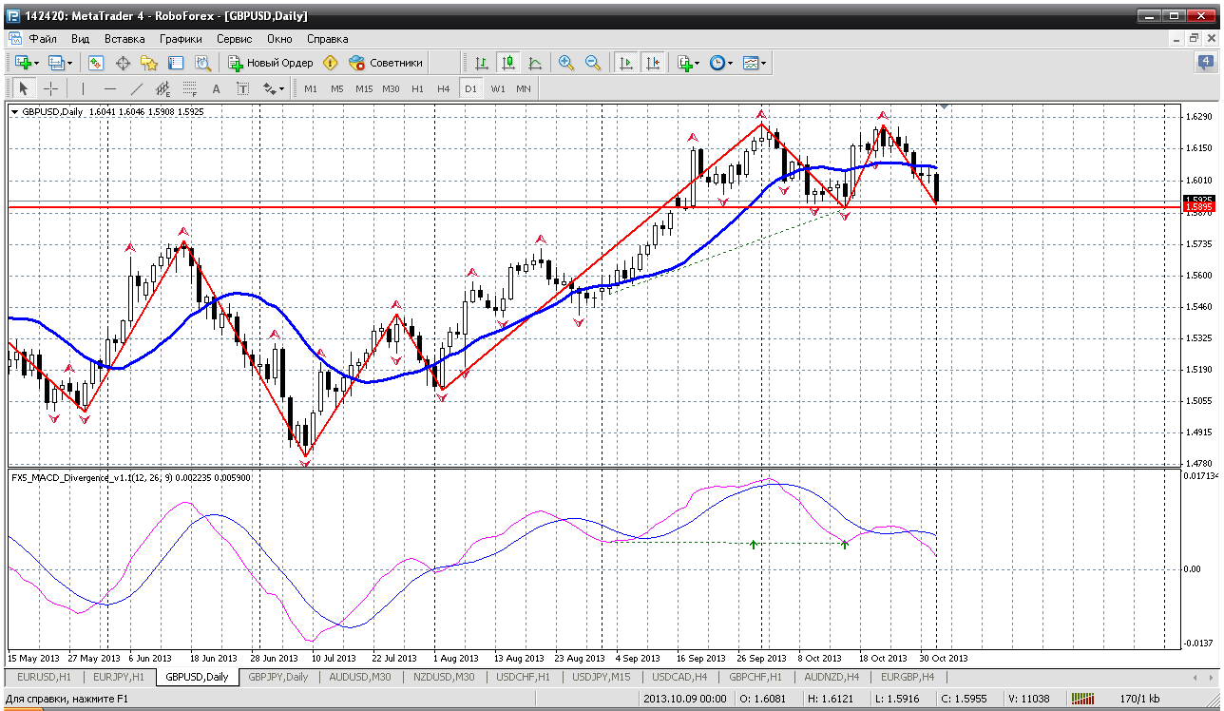Viewport: 1224px width, 711px height.
Task: Select the Fibonacci retracement tool
Action: [189, 88]
